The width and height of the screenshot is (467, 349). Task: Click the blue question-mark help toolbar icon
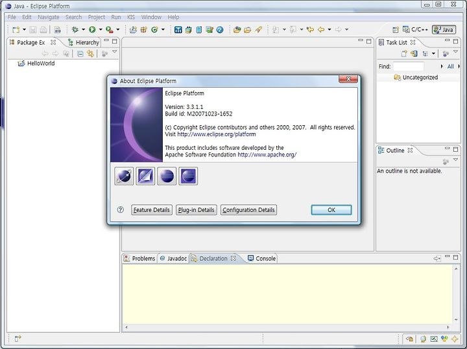pos(220,29)
